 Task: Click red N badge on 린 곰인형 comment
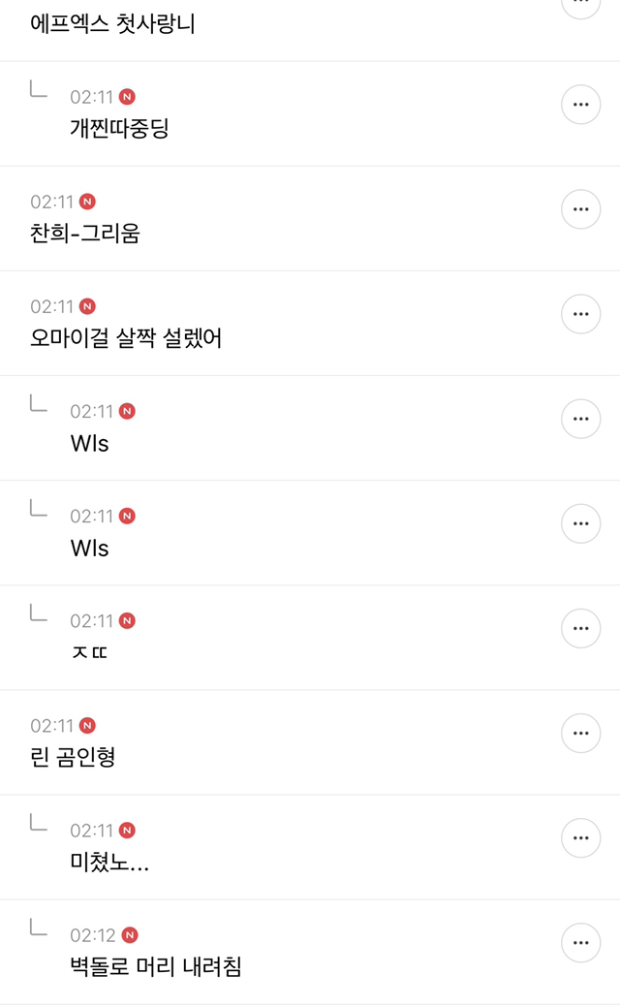[88, 725]
